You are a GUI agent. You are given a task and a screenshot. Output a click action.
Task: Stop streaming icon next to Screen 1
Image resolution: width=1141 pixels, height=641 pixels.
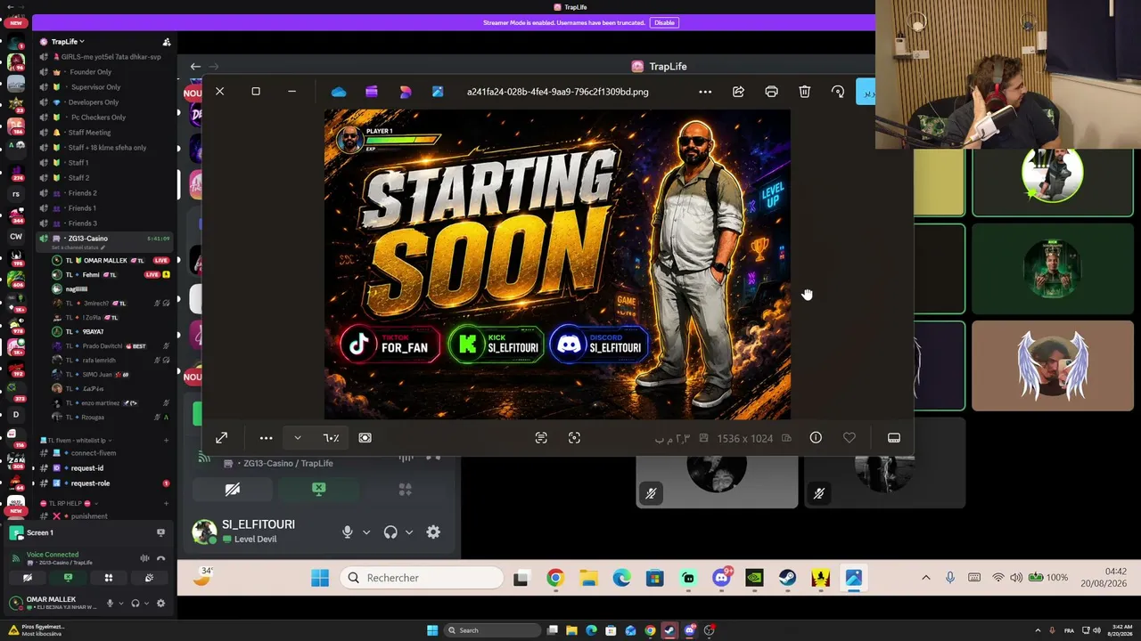[x=160, y=532]
